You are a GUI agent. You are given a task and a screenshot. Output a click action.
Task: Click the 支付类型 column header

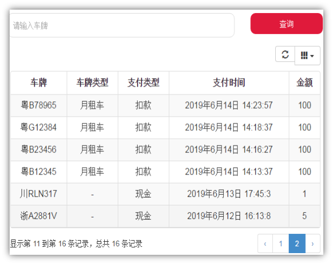pyautogui.click(x=143, y=83)
